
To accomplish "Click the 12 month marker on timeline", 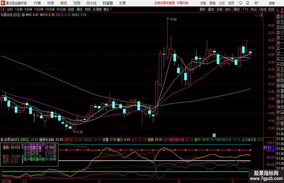I will tap(25, 181).
